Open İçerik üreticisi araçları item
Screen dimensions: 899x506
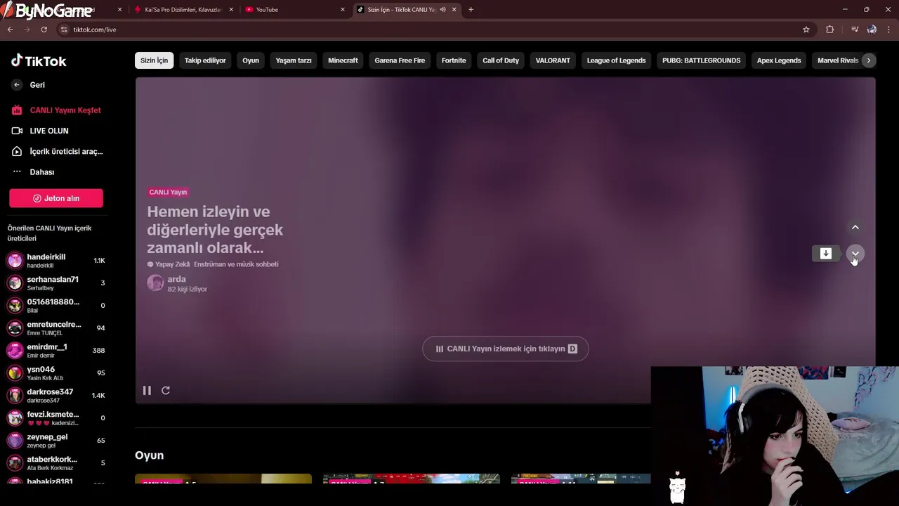(57, 151)
